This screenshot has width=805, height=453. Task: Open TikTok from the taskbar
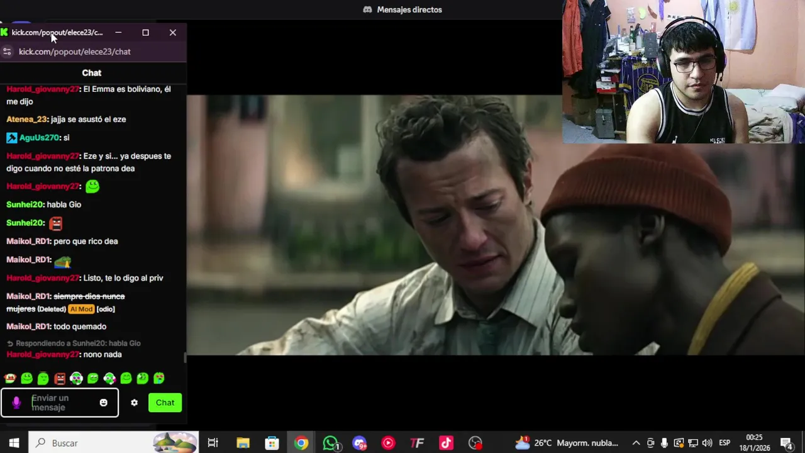[x=446, y=443]
